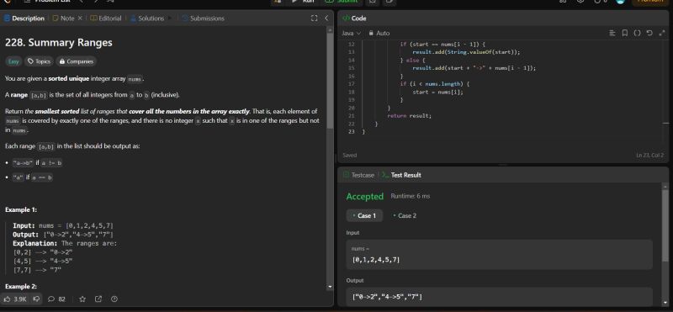The height and width of the screenshot is (312, 673).
Task: Click the scroll-down arrow in description panel
Action: pyautogui.click(x=330, y=287)
